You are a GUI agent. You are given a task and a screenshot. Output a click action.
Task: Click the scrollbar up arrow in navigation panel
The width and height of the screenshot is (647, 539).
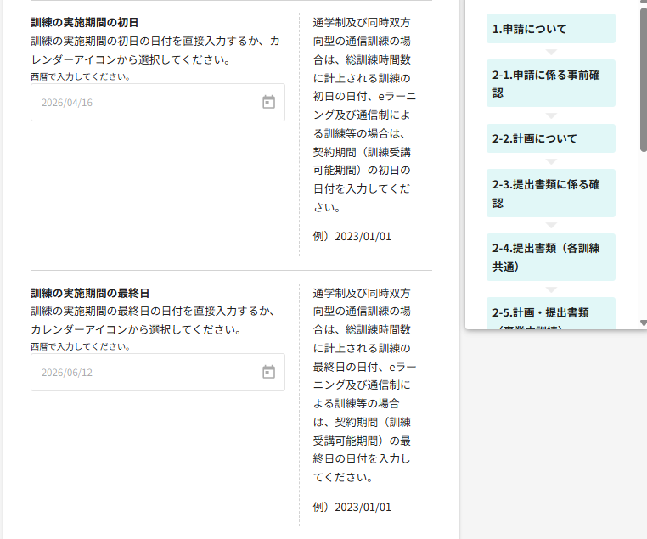coord(643,3)
